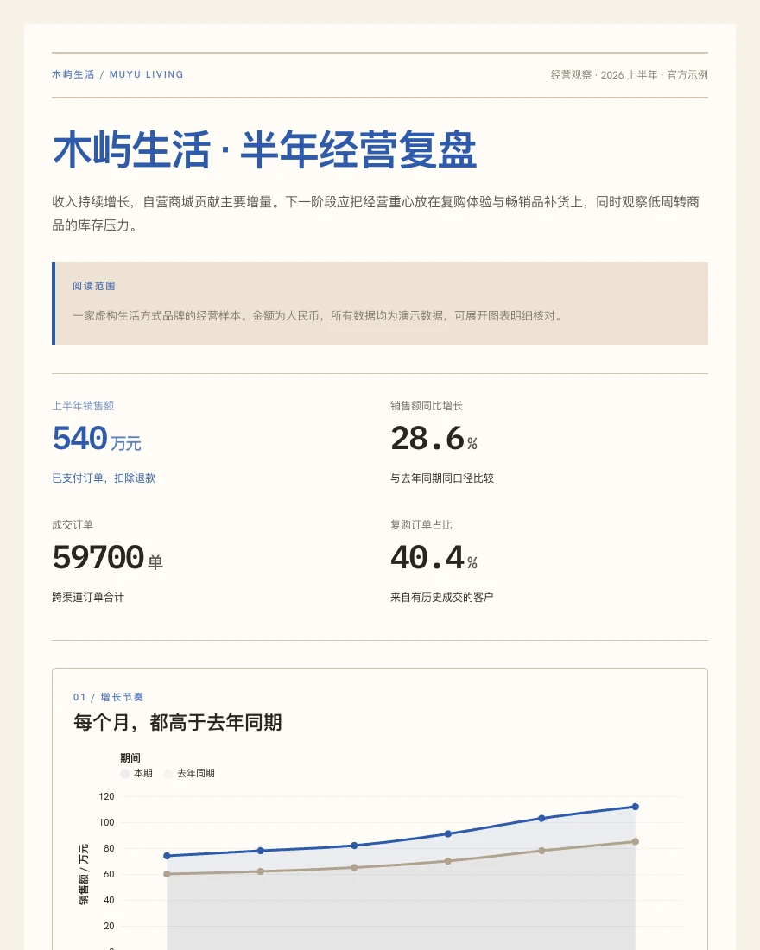Click the 540 万元 sales value
Screen dimensions: 760x950
pyautogui.click(x=97, y=439)
